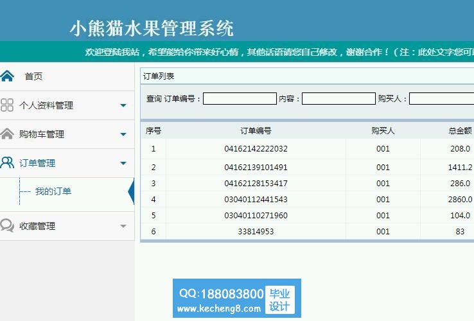Screen dimensions: 474x321
Task: Collapse the 订单管理 dropdown arrow
Action: [x=123, y=163]
